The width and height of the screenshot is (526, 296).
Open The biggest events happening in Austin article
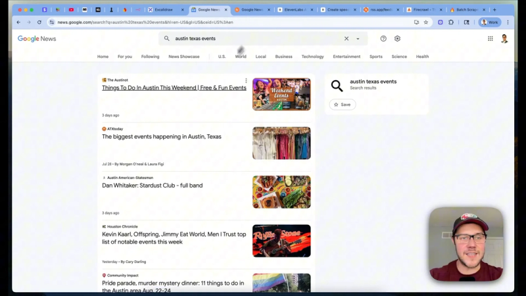click(162, 137)
